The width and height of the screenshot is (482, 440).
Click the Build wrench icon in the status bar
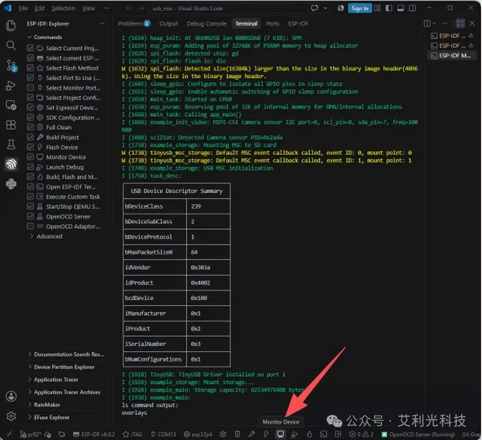tap(252, 434)
